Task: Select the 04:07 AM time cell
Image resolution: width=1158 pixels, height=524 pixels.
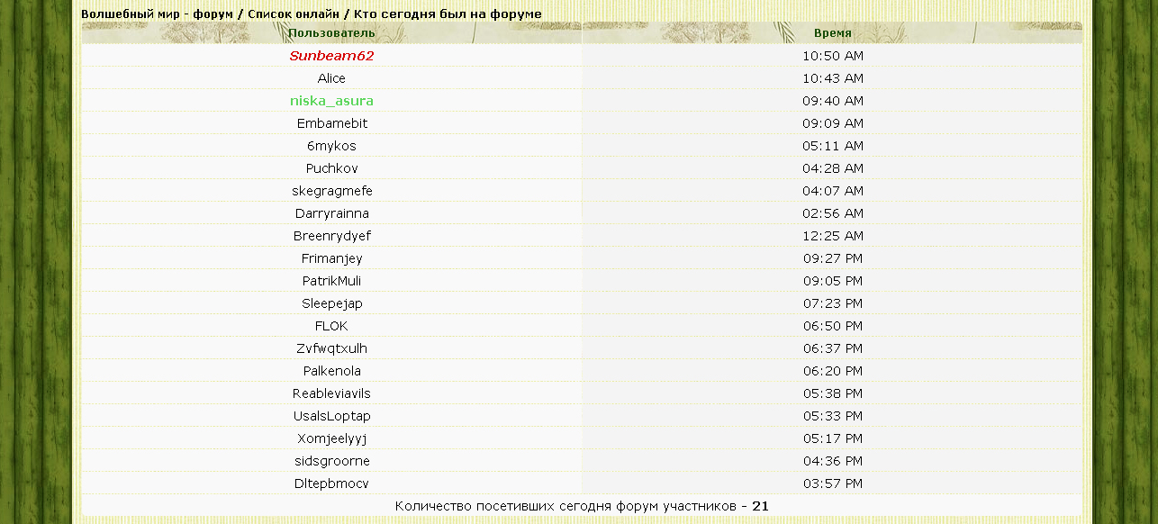Action: pyautogui.click(x=832, y=191)
